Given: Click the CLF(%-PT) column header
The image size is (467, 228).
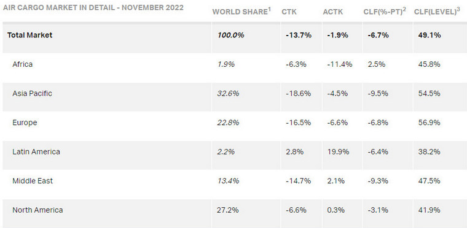Looking at the screenshot, I should 385,11.
